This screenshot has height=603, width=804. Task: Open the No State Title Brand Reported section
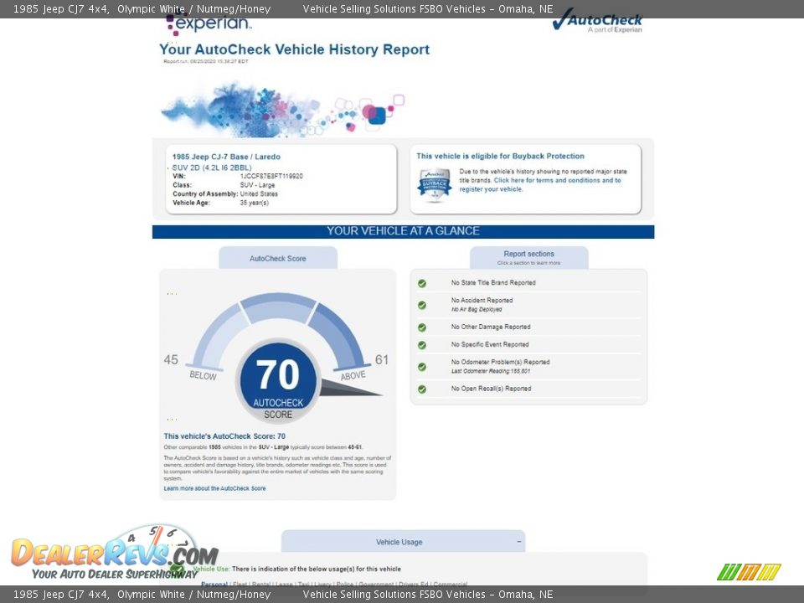click(493, 282)
